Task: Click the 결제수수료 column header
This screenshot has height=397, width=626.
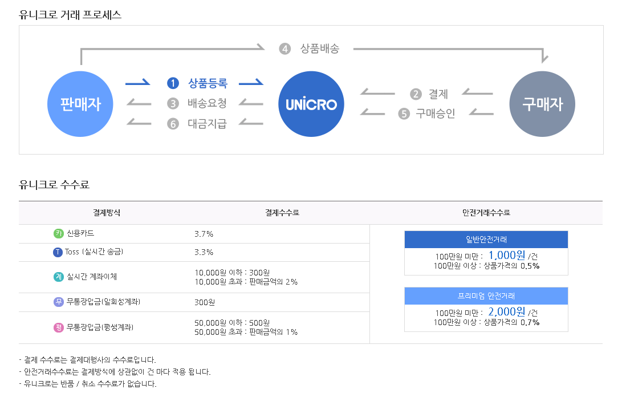Action: pyautogui.click(x=282, y=213)
